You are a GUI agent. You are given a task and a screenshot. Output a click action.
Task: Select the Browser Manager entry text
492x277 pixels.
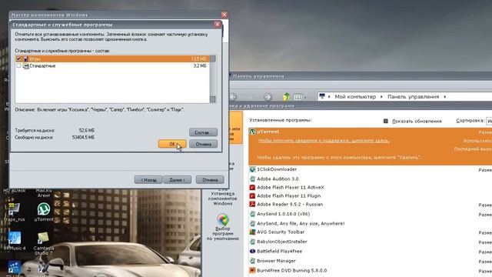[x=276, y=261]
